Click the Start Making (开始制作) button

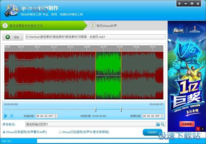click(x=152, y=132)
